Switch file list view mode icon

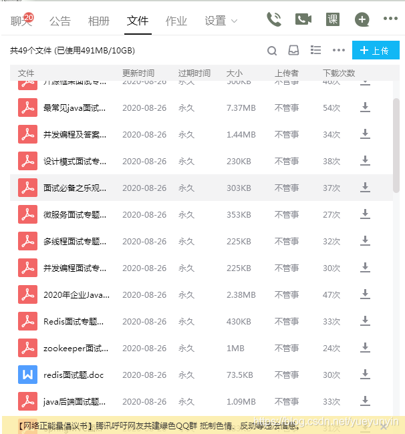(x=315, y=50)
